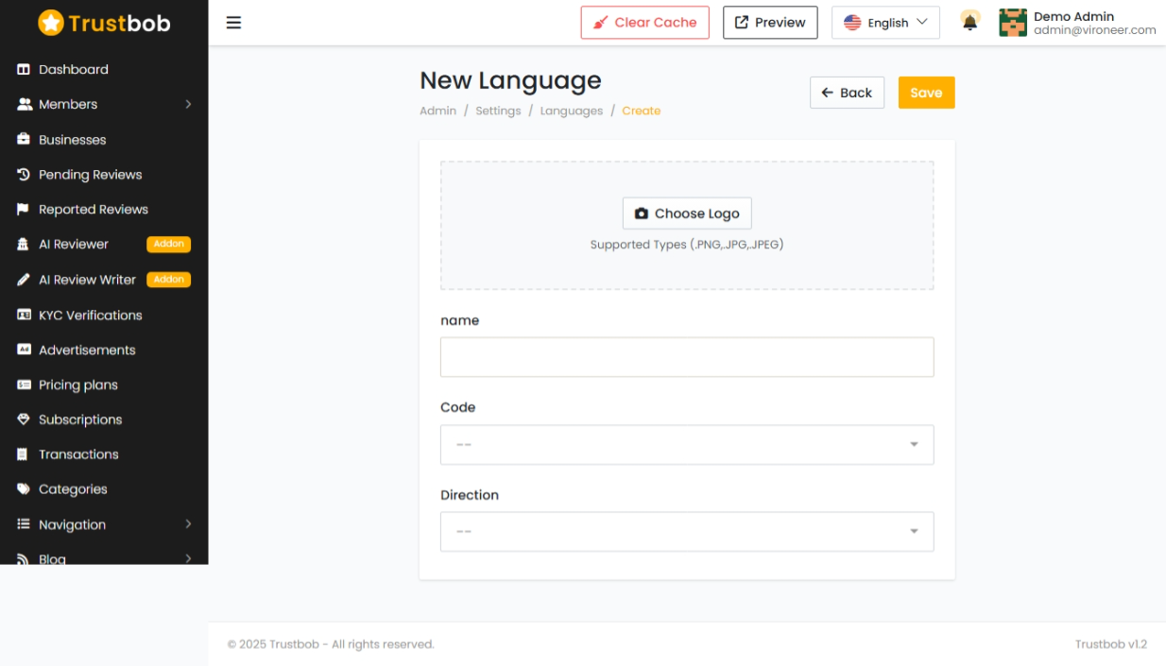The width and height of the screenshot is (1166, 666).
Task: Click the Dashboard sidebar icon
Action: pos(24,70)
